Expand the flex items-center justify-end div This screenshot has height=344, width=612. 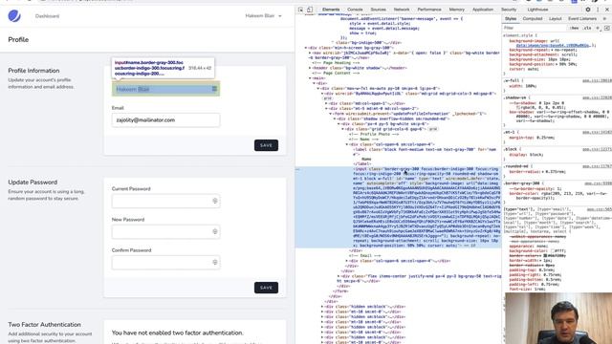(339, 276)
